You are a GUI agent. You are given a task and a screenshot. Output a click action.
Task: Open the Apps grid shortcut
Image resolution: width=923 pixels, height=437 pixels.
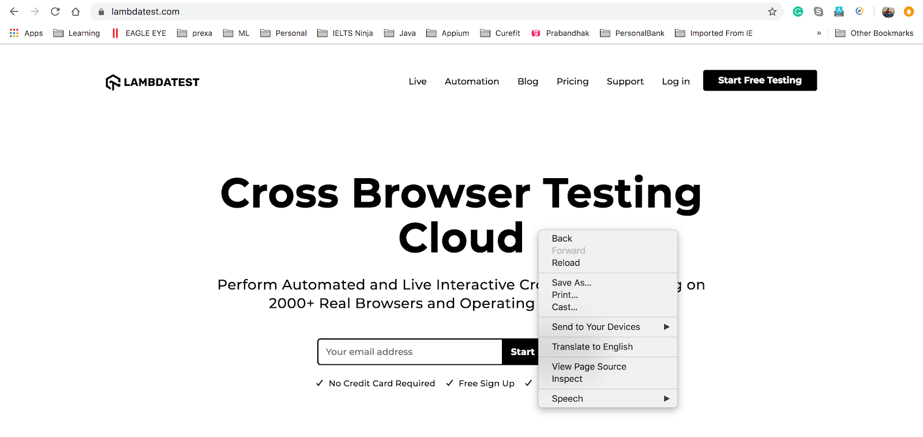(27, 33)
